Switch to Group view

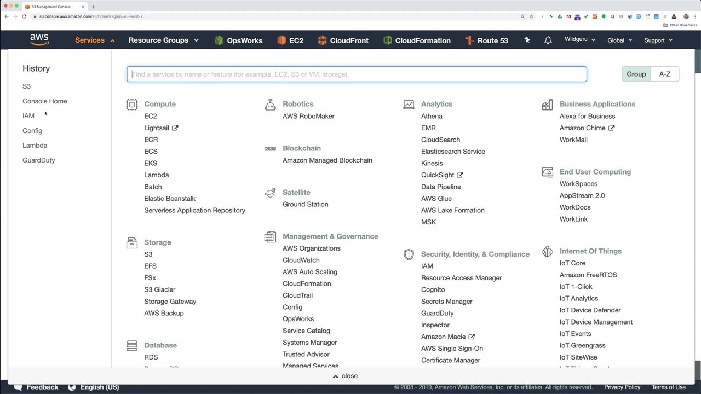pyautogui.click(x=636, y=74)
